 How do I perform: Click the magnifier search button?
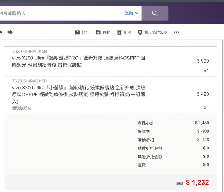coord(155,13)
